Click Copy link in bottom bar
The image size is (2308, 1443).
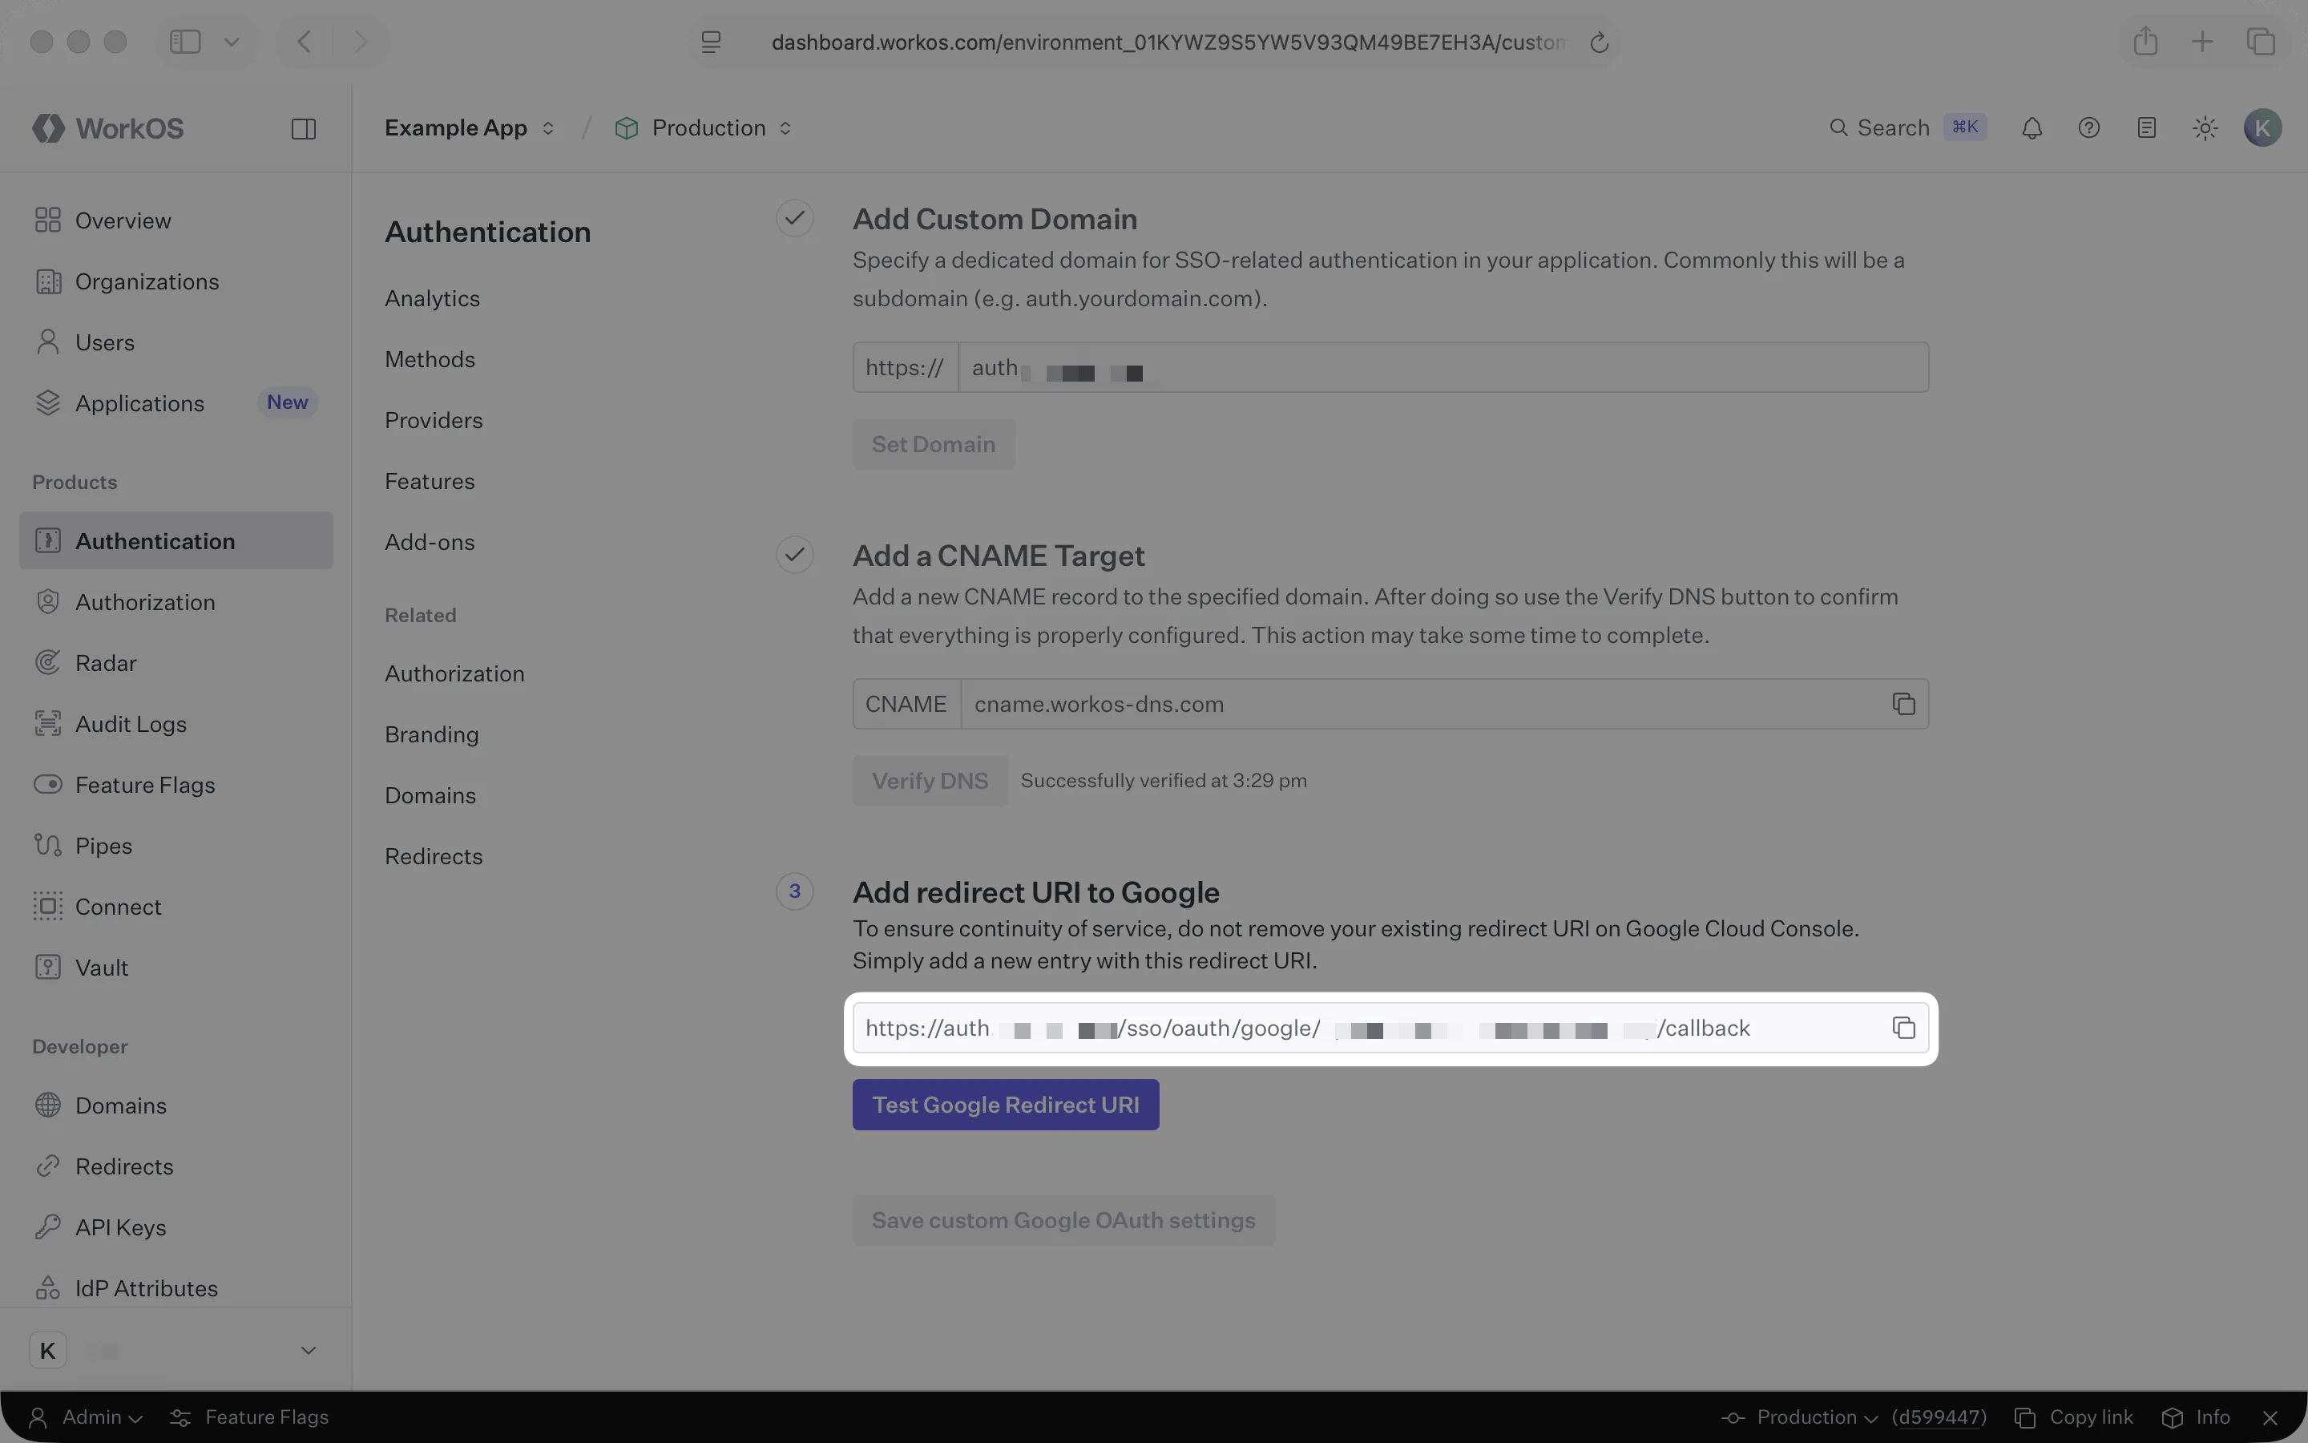coord(2073,1417)
